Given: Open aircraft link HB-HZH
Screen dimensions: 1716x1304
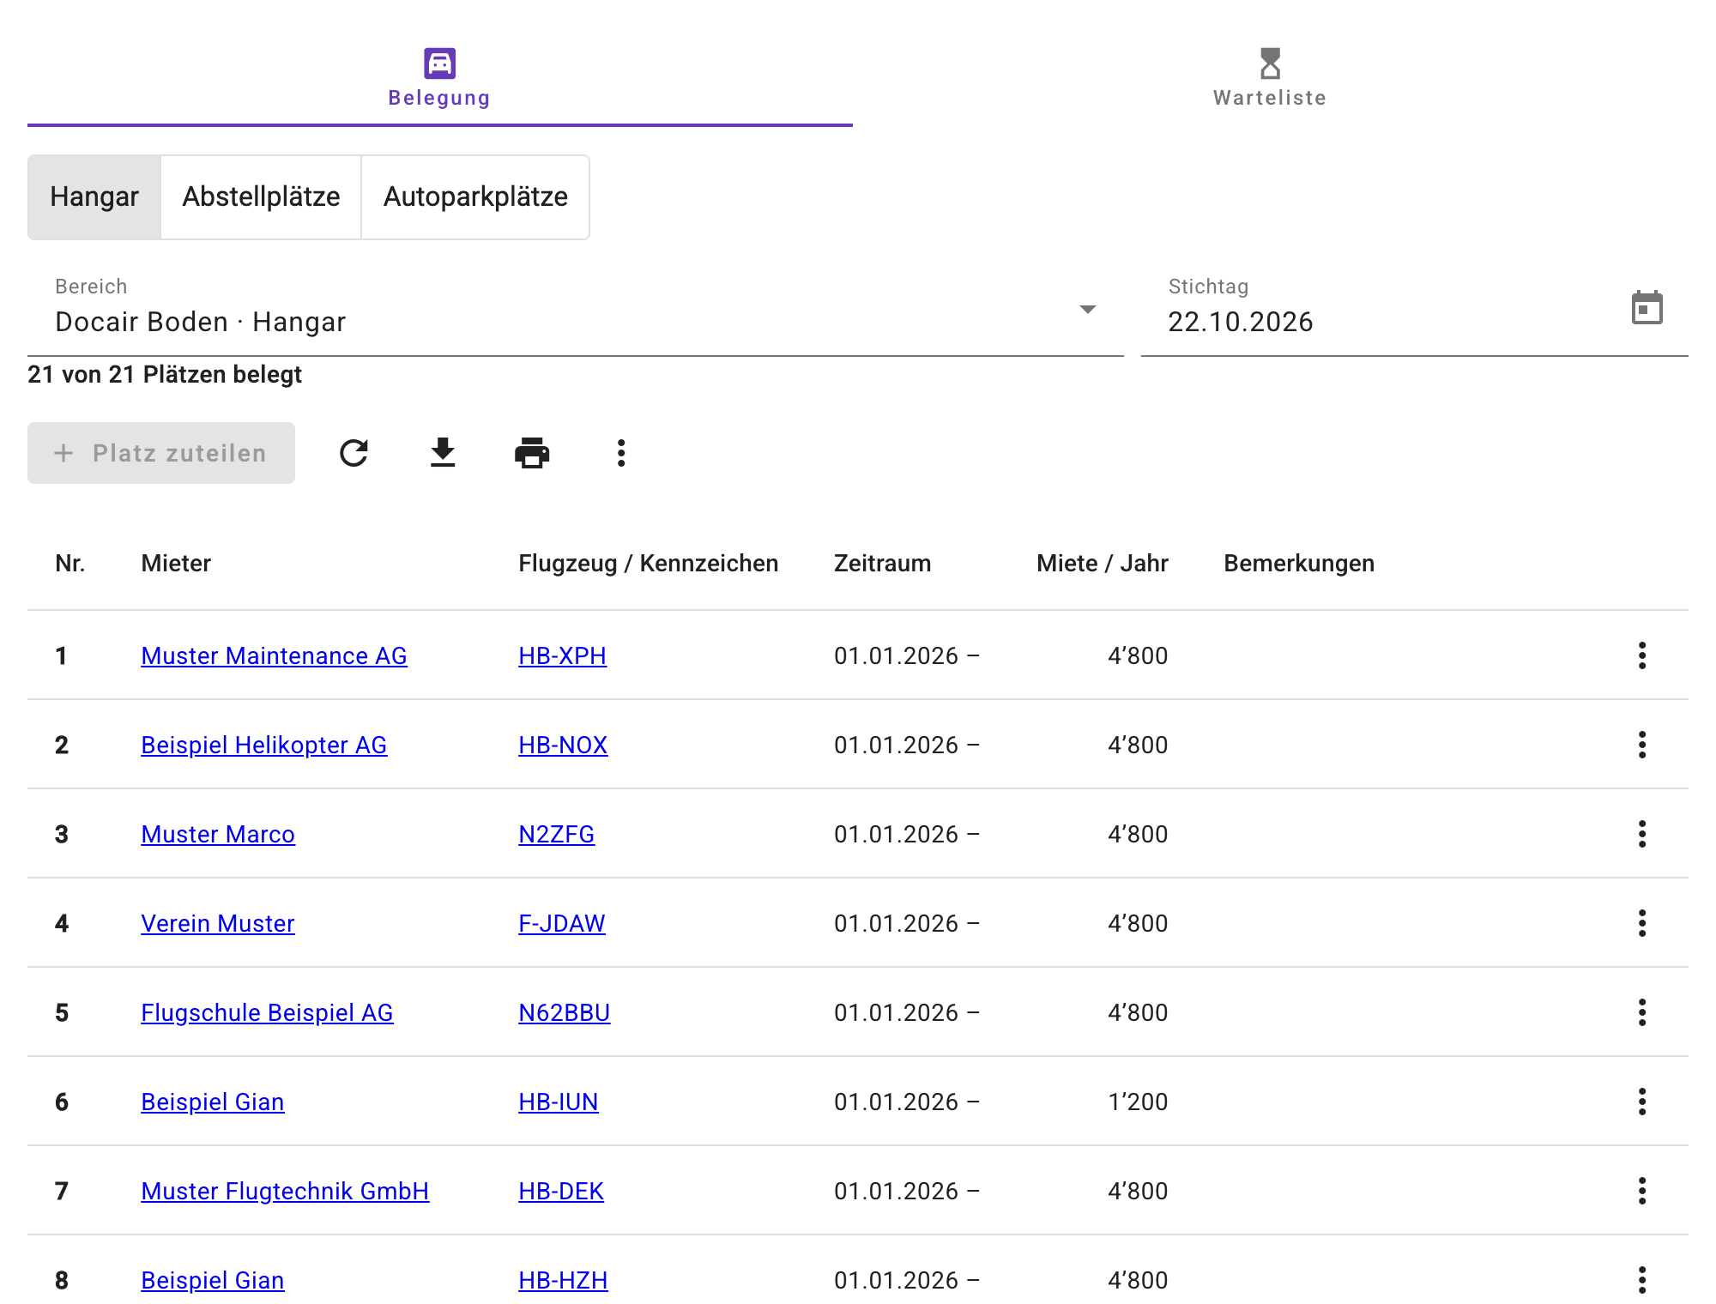Looking at the screenshot, I should [x=563, y=1280].
